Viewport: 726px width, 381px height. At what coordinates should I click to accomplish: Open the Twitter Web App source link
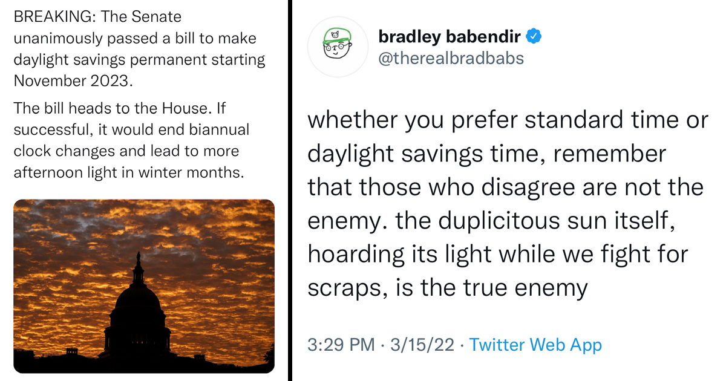[x=535, y=345]
